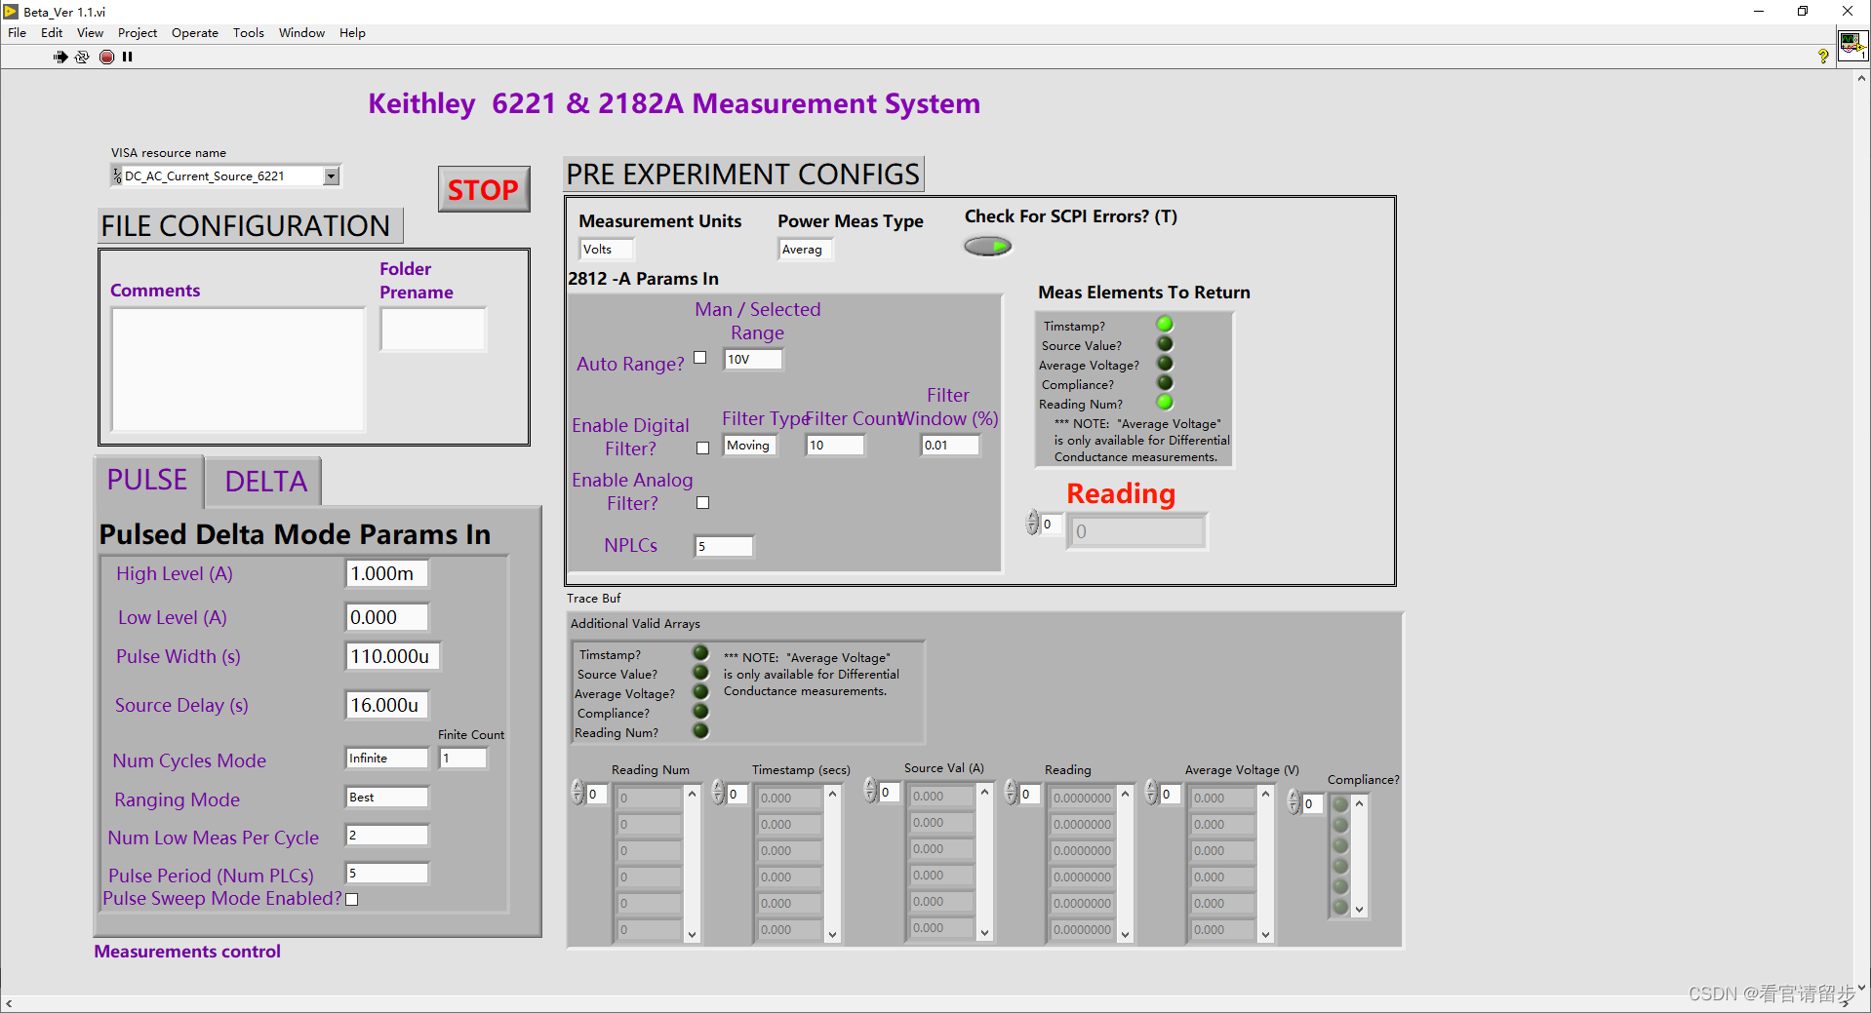
Task: Open the Measurement Units Volts selector
Action: pos(606,250)
